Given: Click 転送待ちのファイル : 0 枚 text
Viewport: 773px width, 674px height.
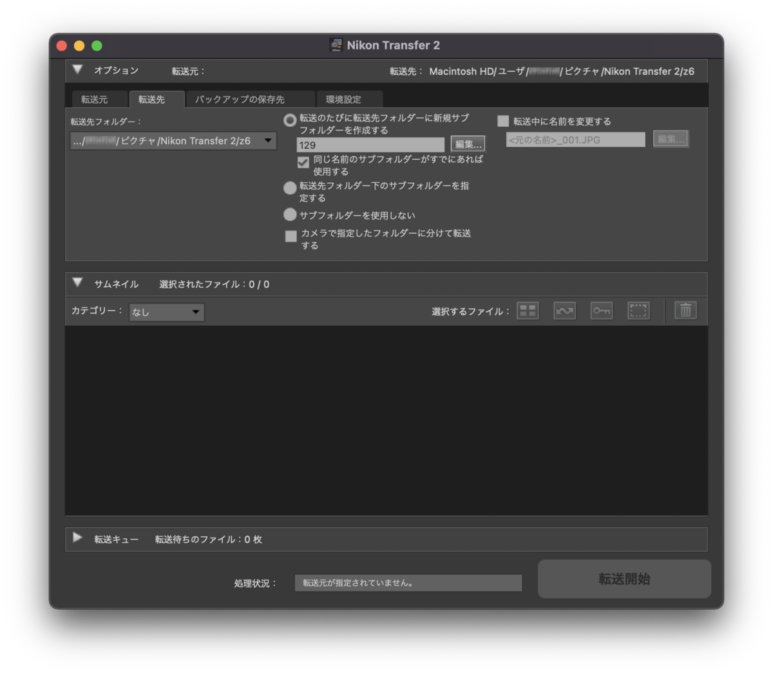Looking at the screenshot, I should [x=209, y=539].
